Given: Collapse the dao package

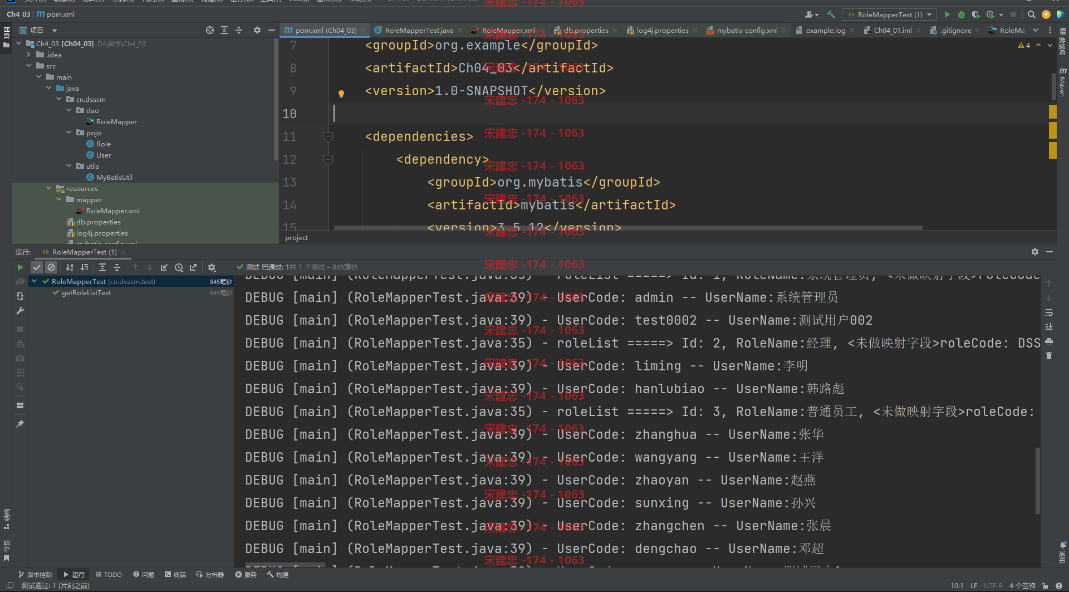Looking at the screenshot, I should [x=69, y=110].
